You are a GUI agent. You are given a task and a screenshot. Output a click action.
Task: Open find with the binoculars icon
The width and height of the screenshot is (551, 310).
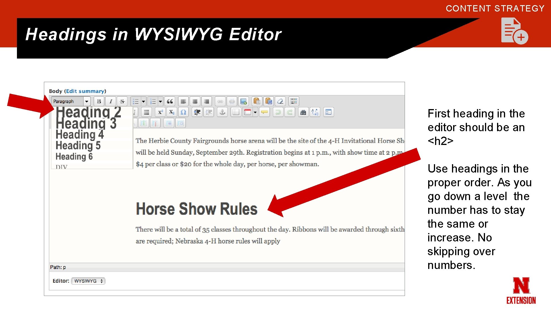(x=303, y=112)
